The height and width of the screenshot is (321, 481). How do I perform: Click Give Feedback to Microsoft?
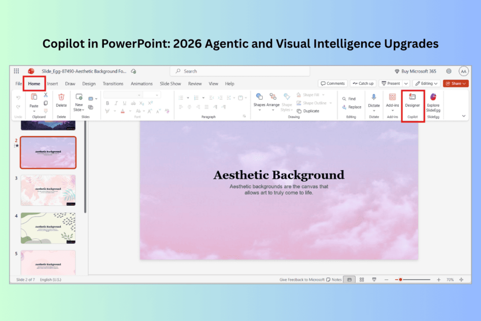point(302,280)
